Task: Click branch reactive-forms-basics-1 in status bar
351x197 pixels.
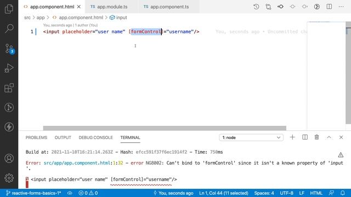Action: (x=33, y=193)
